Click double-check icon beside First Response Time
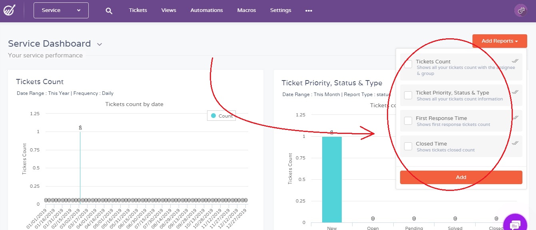 pos(515,118)
